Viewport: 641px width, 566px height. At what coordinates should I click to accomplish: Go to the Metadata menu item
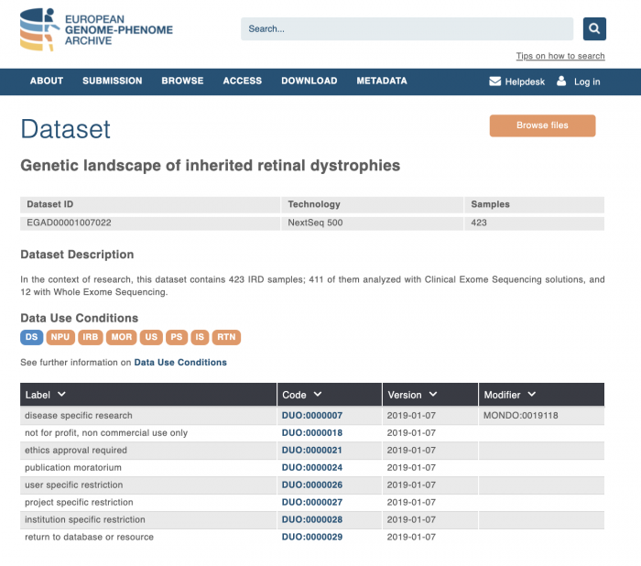382,81
